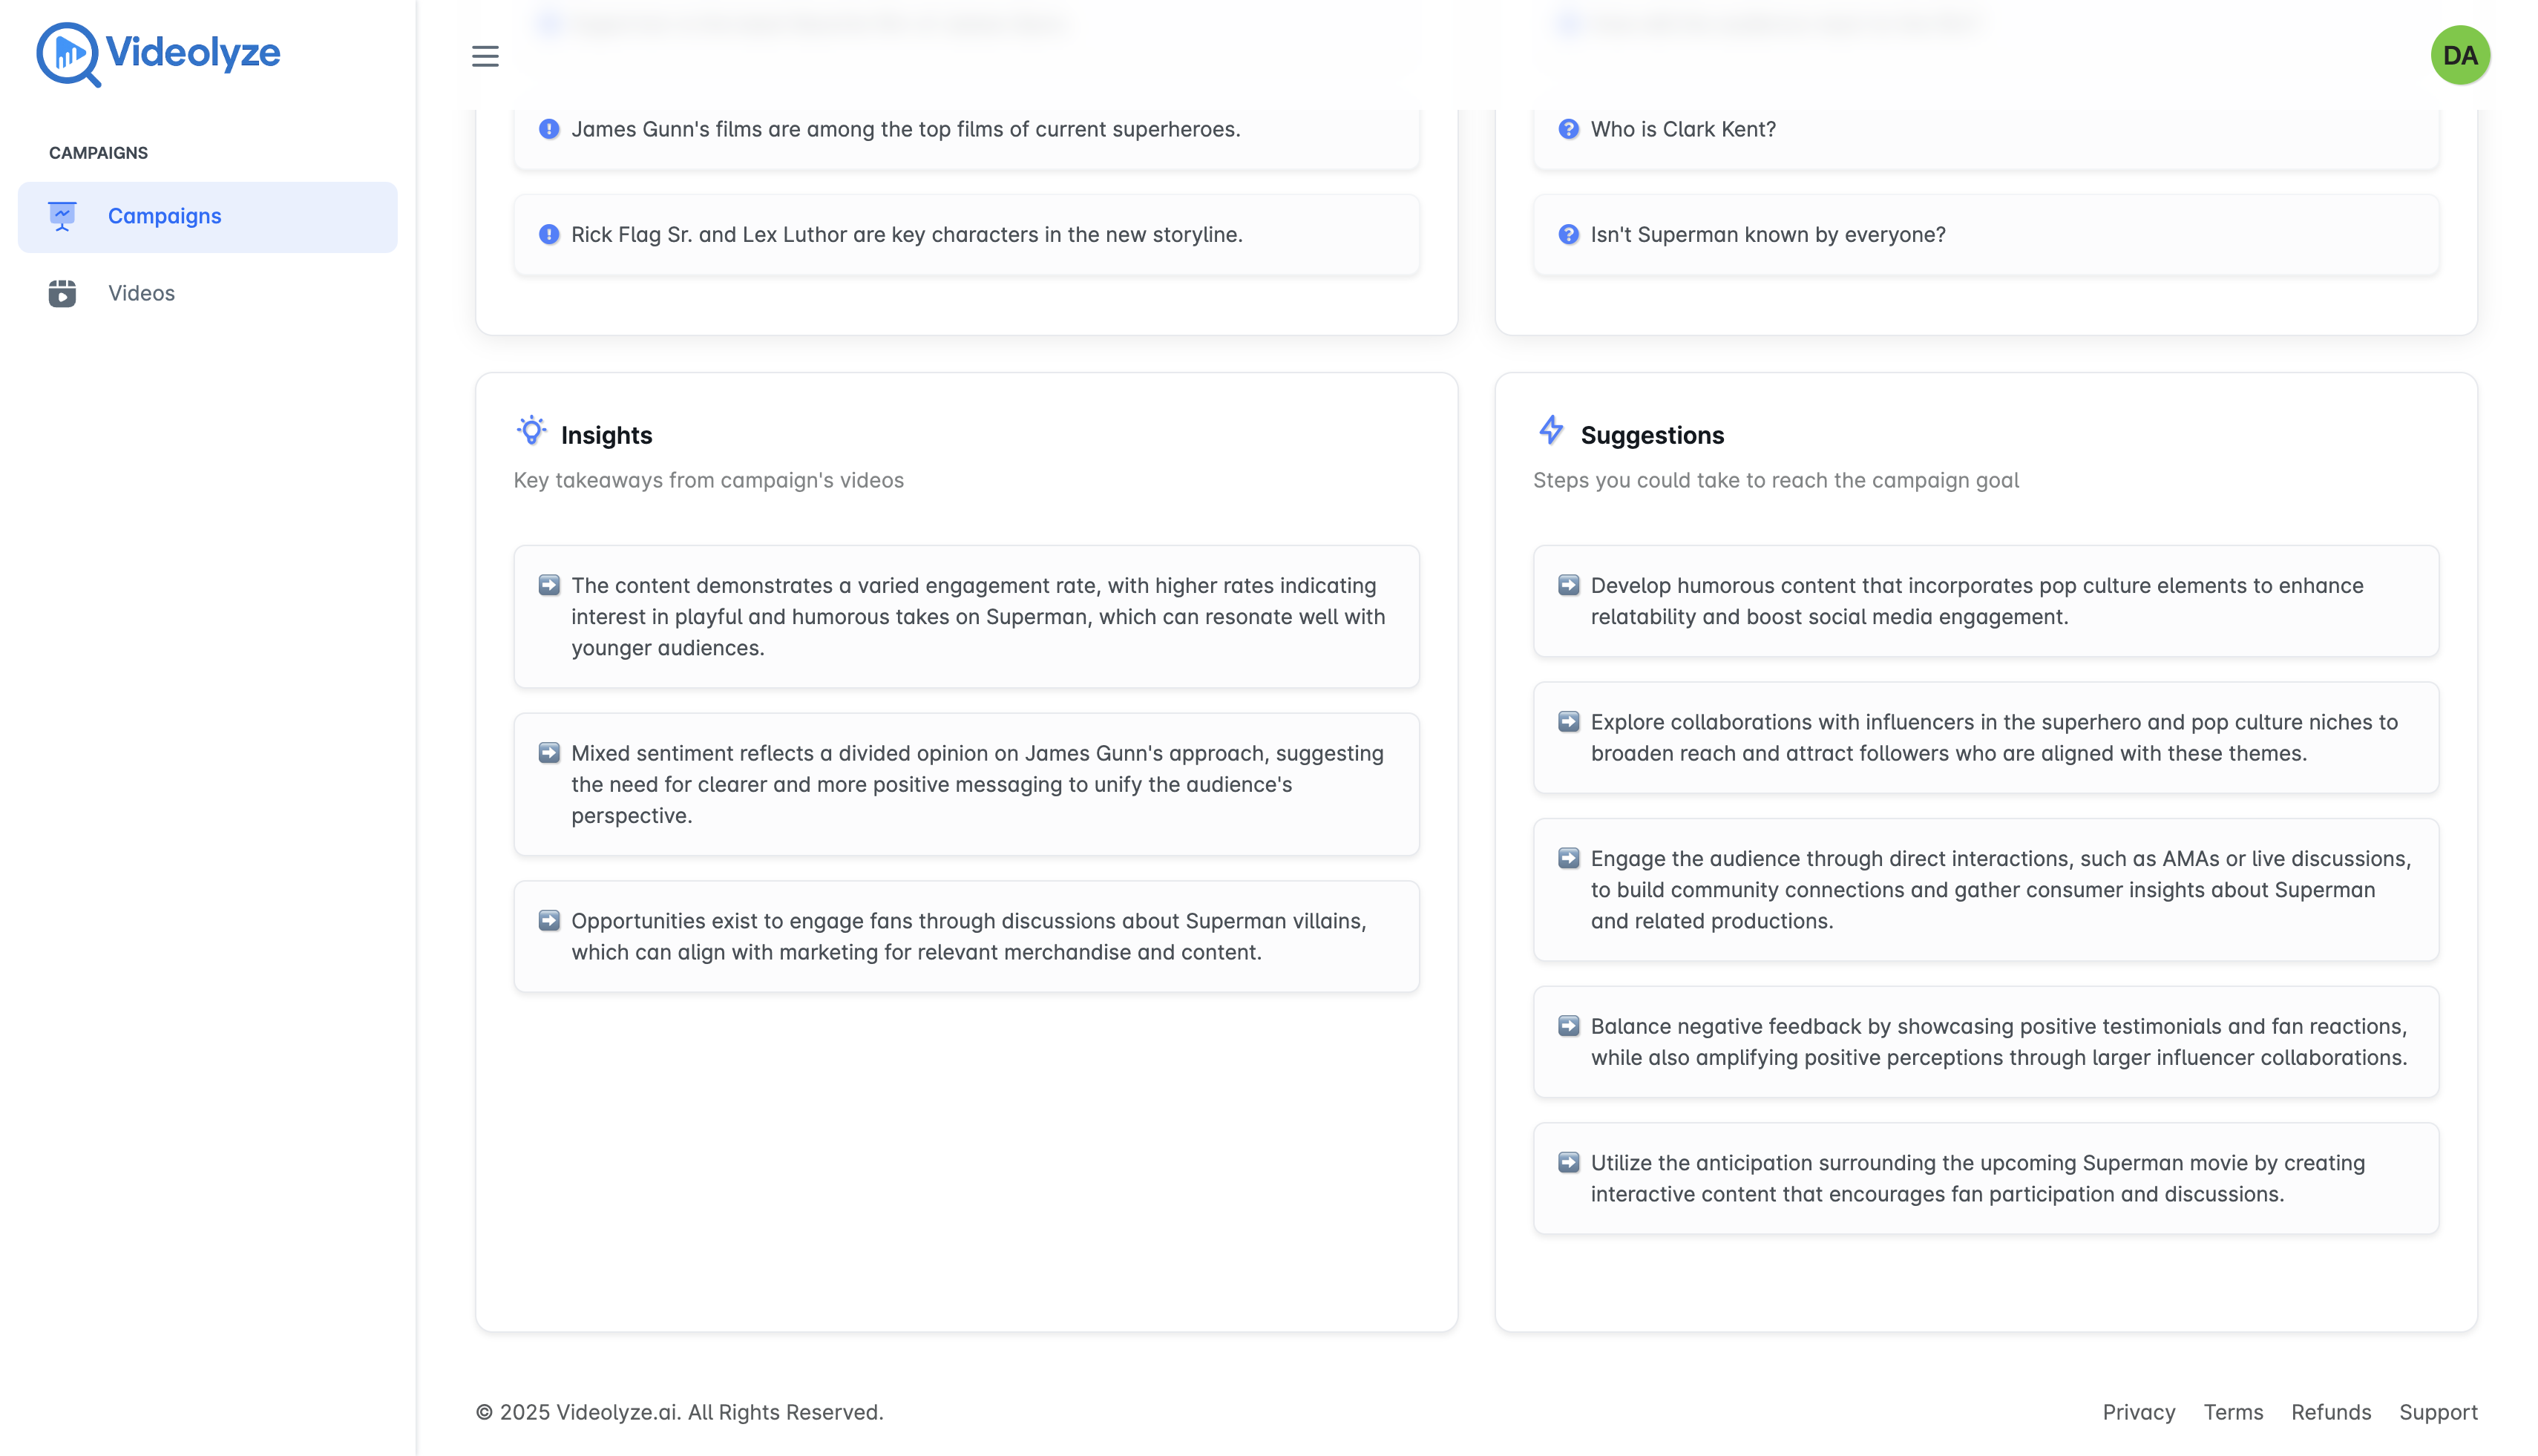
Task: Click the Videolyze logo
Action: click(x=158, y=54)
